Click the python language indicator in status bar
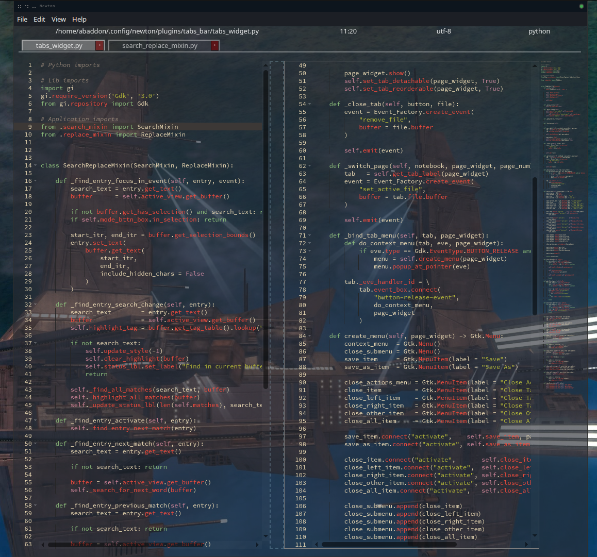This screenshot has height=557, width=597. point(539,31)
